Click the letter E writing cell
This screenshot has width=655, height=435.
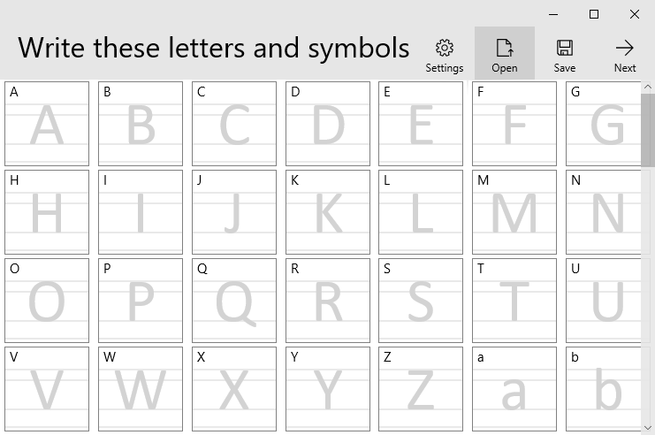coord(421,124)
